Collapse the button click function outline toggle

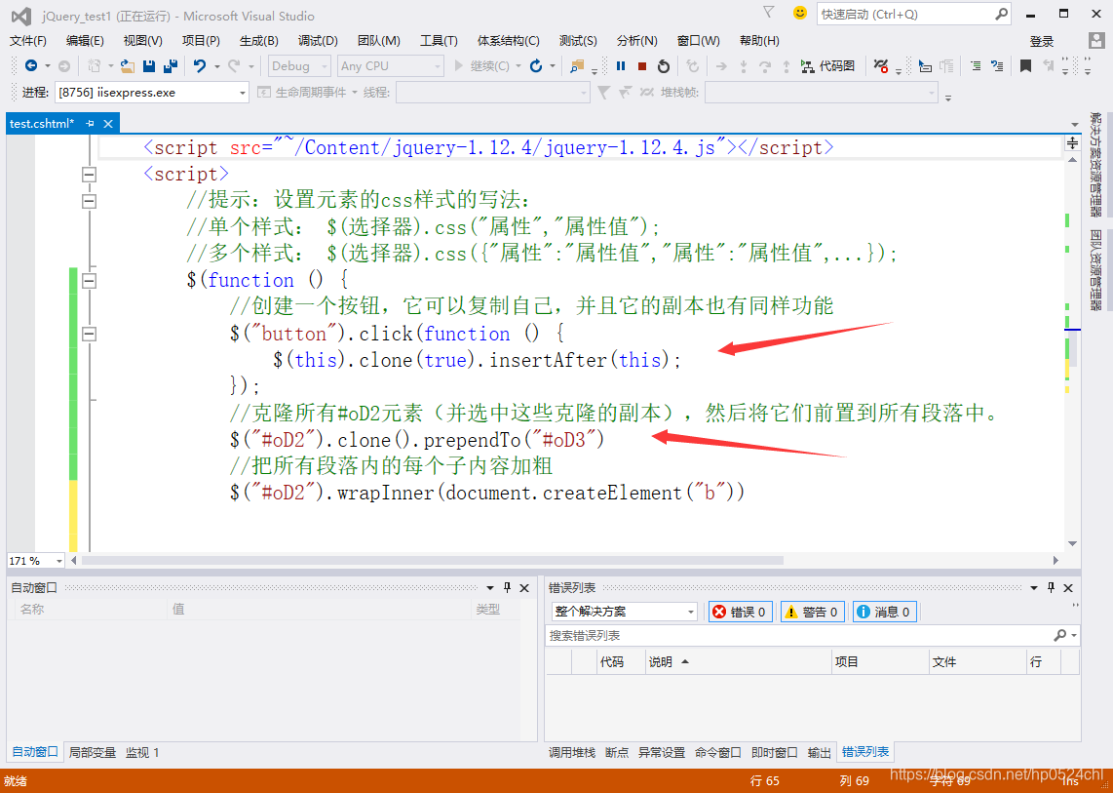point(89,334)
